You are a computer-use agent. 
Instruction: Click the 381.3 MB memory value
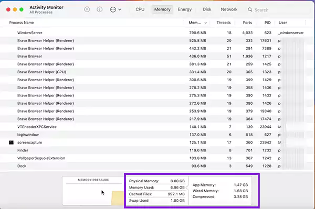[198, 64]
